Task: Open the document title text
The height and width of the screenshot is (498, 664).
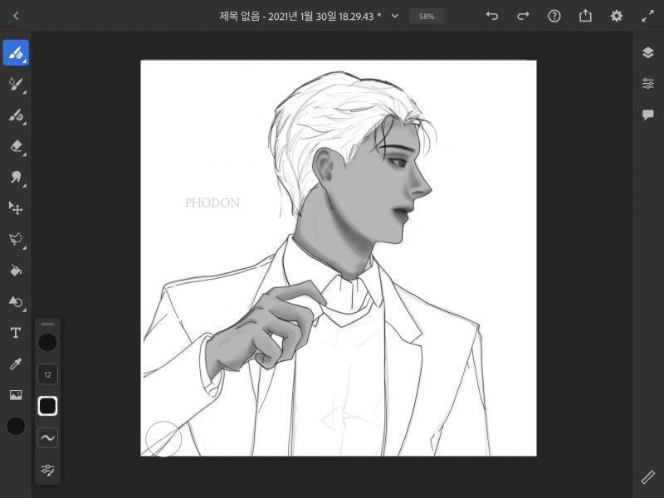Action: pos(300,17)
